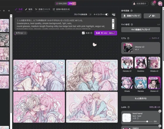This screenshot has height=129, width=164.
Task: Switch to the 生成 tab
Action: [x=19, y=9]
